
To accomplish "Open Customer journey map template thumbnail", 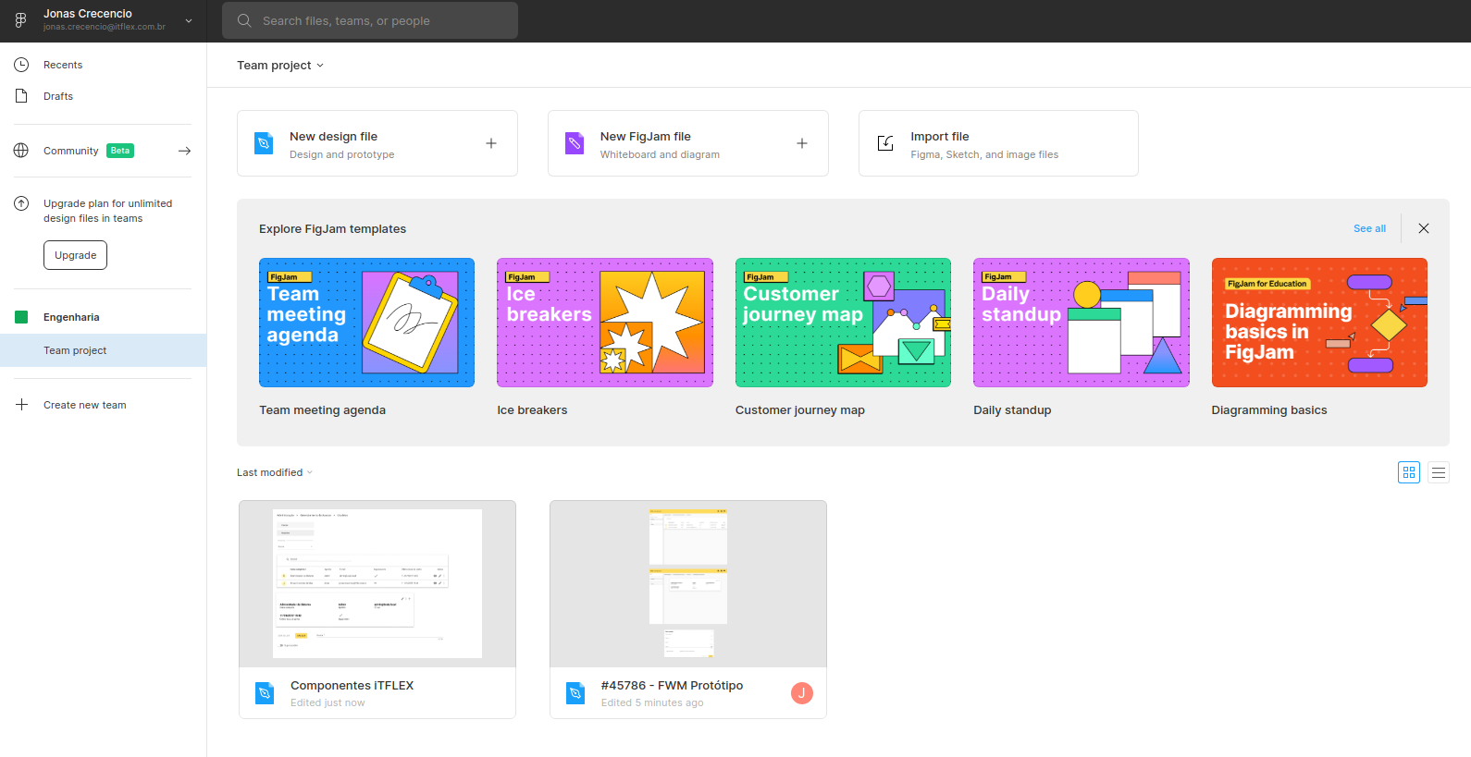I will click(843, 323).
